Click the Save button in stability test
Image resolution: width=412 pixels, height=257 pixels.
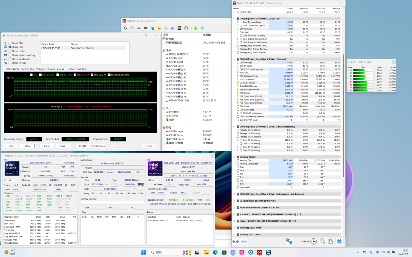pos(63,146)
